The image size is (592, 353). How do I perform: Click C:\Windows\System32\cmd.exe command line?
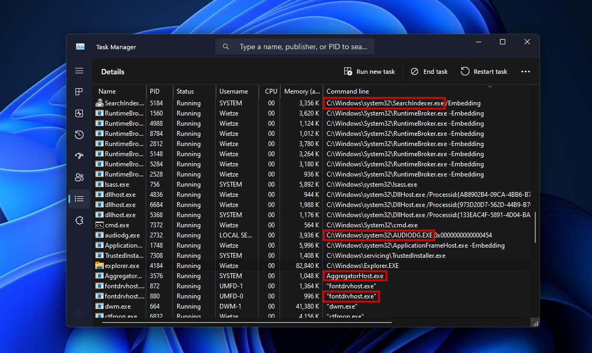(372, 225)
